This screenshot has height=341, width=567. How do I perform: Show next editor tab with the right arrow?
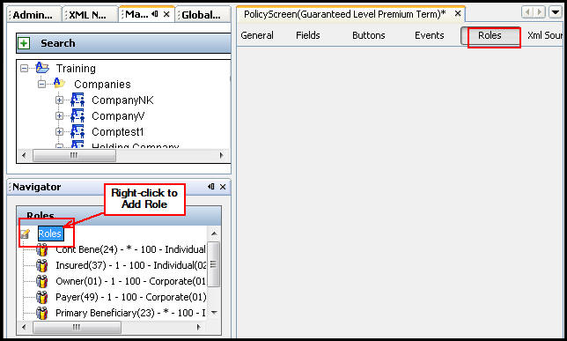(x=539, y=12)
